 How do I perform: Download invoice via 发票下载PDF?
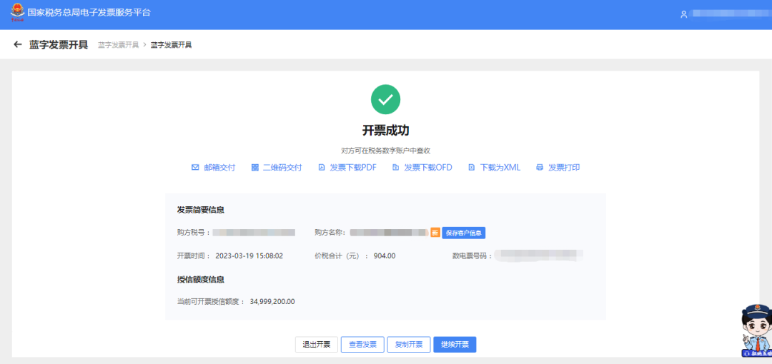pos(353,167)
